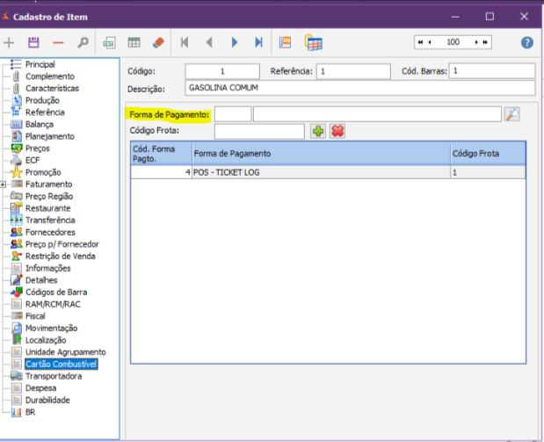
Task: Select Unidade Agrupamento tree item
Action: pyautogui.click(x=66, y=352)
